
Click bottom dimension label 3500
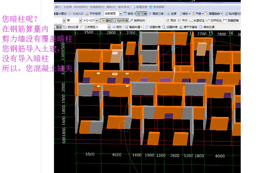click(90, 154)
